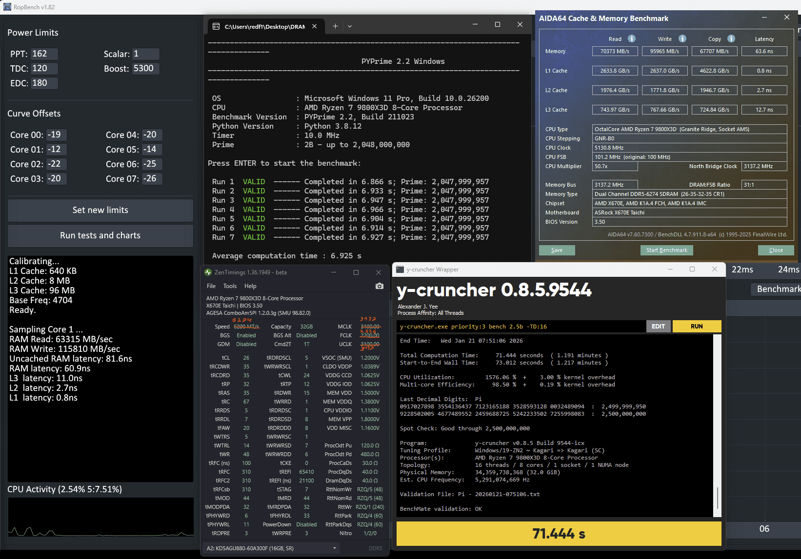The width and height of the screenshot is (801, 559).
Task: Click the Close button in AIDA64
Action: click(776, 250)
